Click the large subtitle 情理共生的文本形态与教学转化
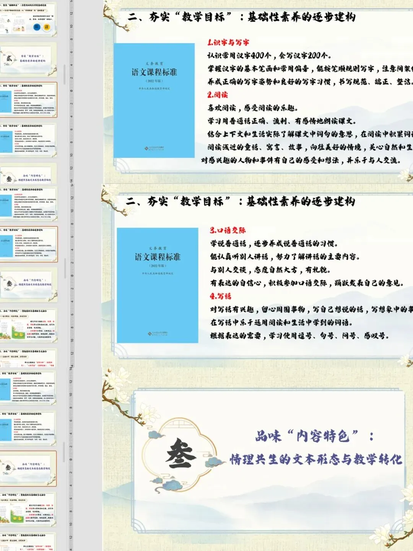This screenshot has width=413, height=551. point(316,459)
